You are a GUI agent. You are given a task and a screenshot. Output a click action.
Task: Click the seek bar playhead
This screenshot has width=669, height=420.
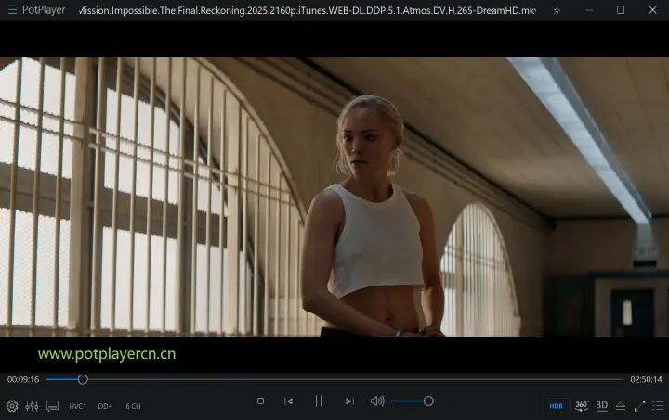tap(83, 379)
